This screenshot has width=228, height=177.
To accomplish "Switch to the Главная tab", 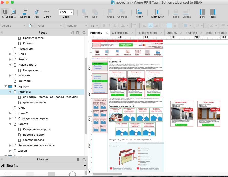I will 192,33.
